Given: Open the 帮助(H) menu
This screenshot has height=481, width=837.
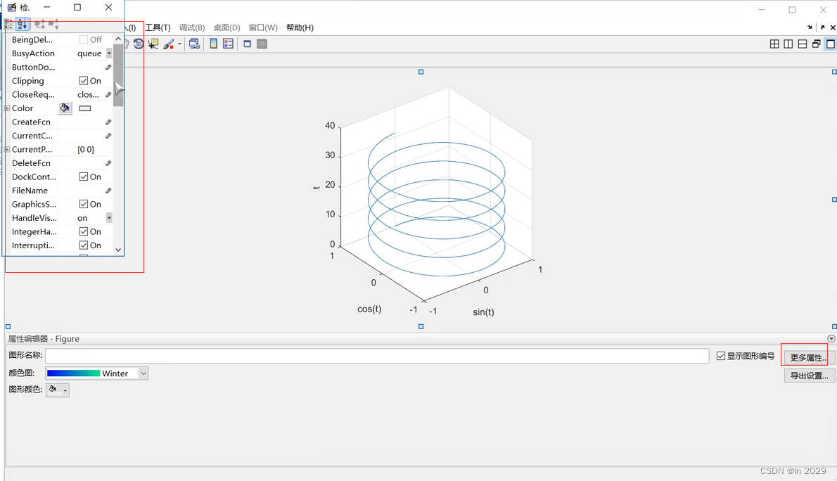Looking at the screenshot, I should tap(300, 27).
